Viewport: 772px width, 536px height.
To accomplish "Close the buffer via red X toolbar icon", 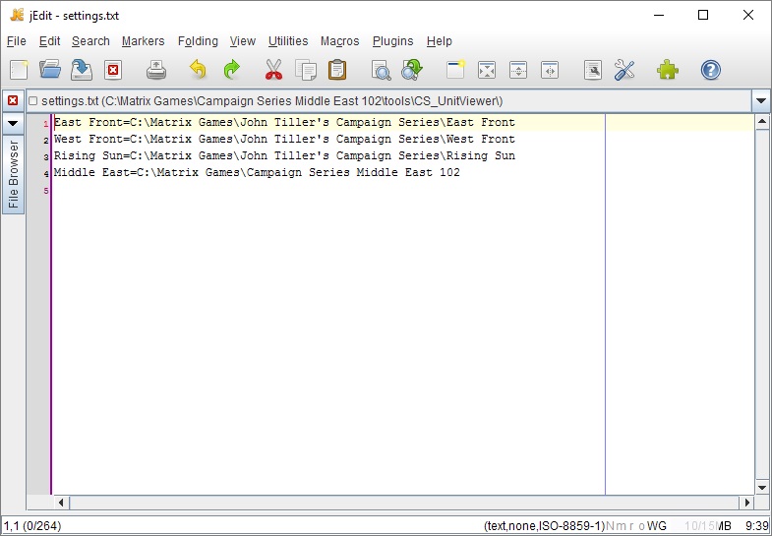I will (113, 70).
